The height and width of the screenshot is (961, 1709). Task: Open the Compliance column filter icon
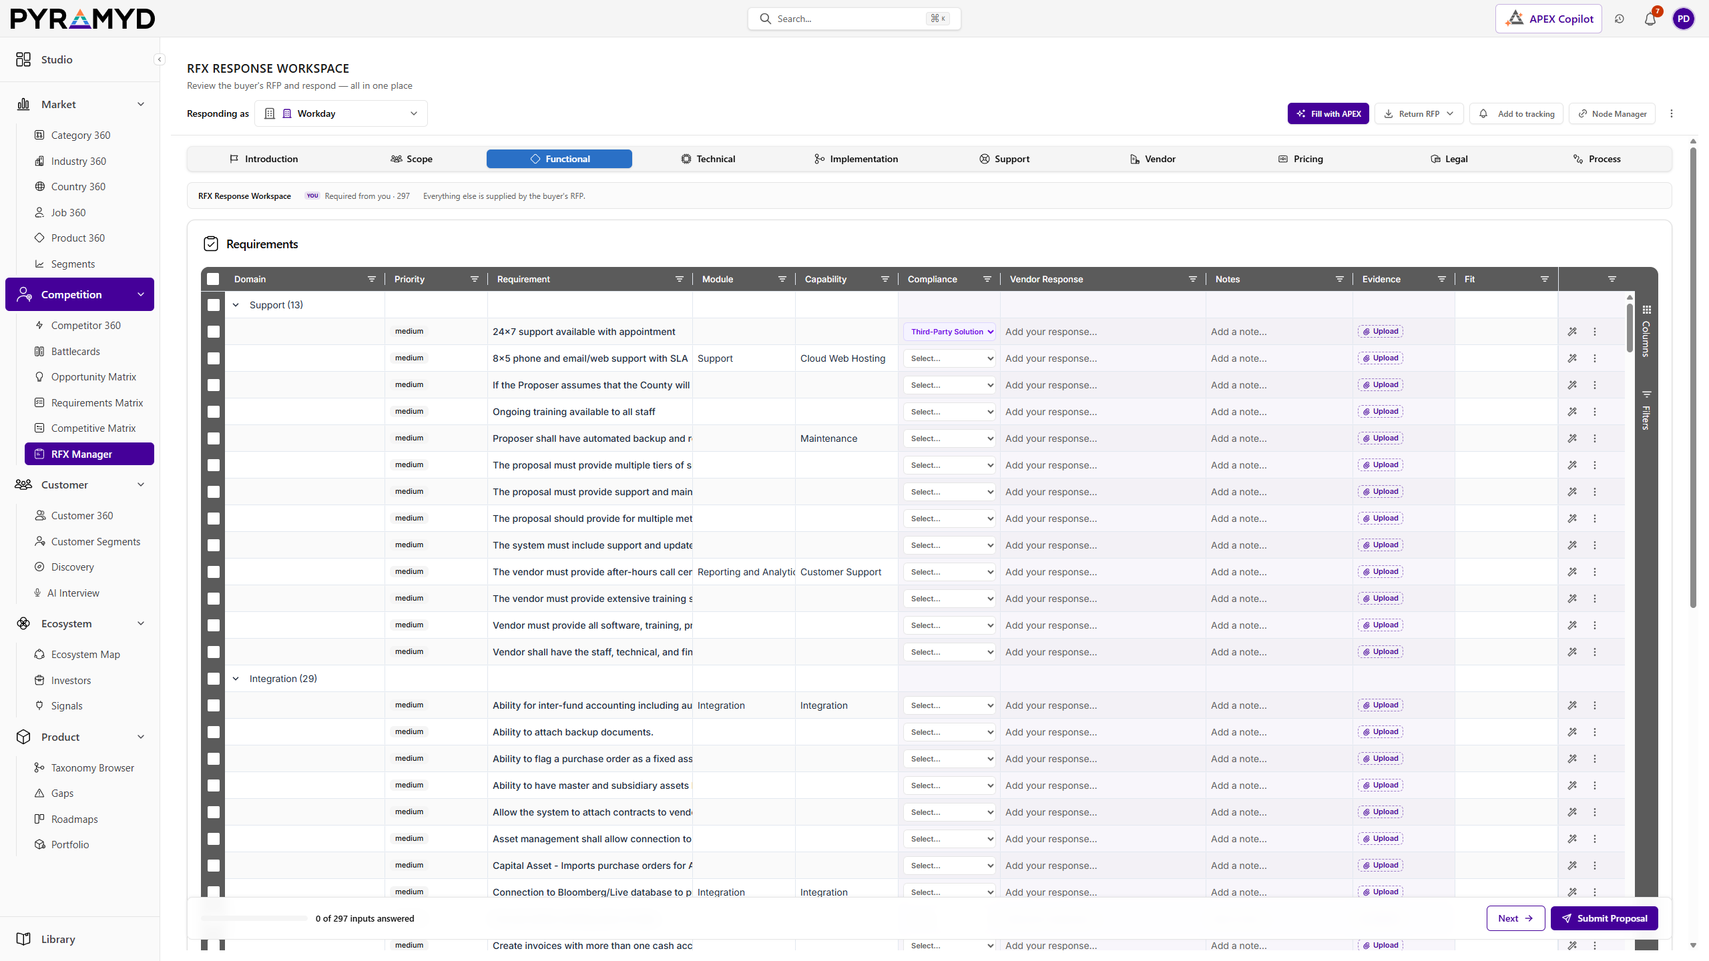[987, 279]
